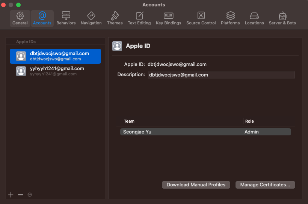Select the dbtjdwocjswo@gmail.com account in list

pyautogui.click(x=55, y=56)
